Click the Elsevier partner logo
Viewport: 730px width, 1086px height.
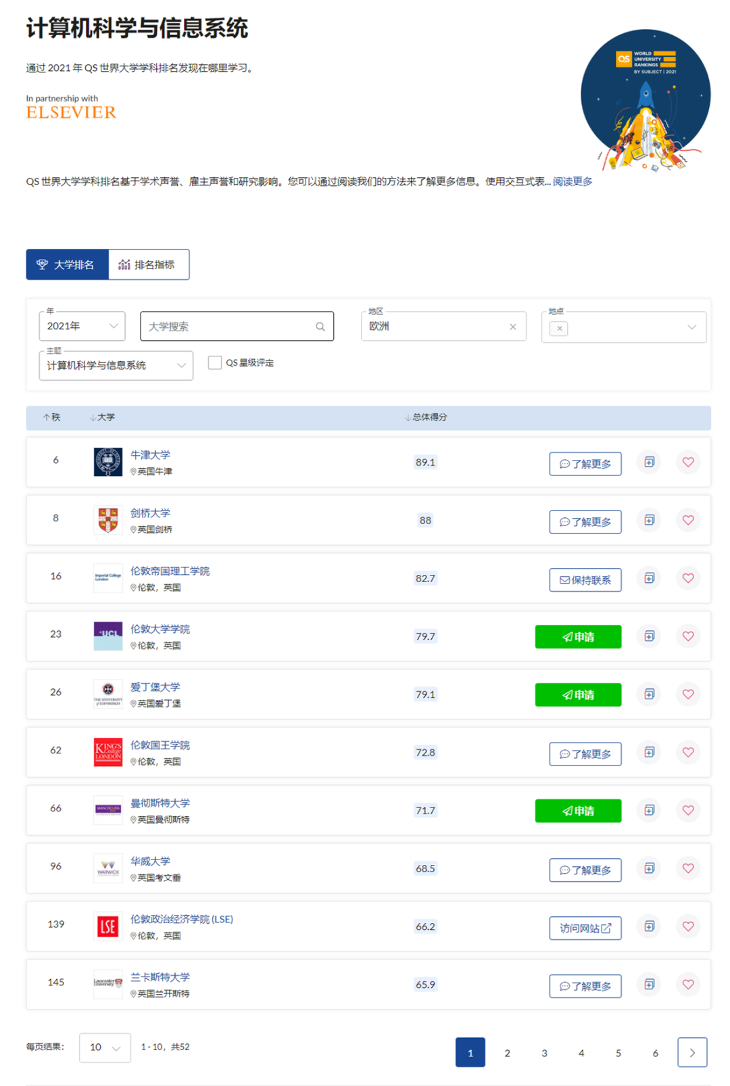[71, 112]
